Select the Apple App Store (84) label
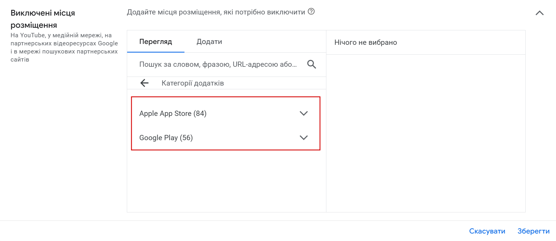Screen dimensions: 556x241 pos(173,114)
